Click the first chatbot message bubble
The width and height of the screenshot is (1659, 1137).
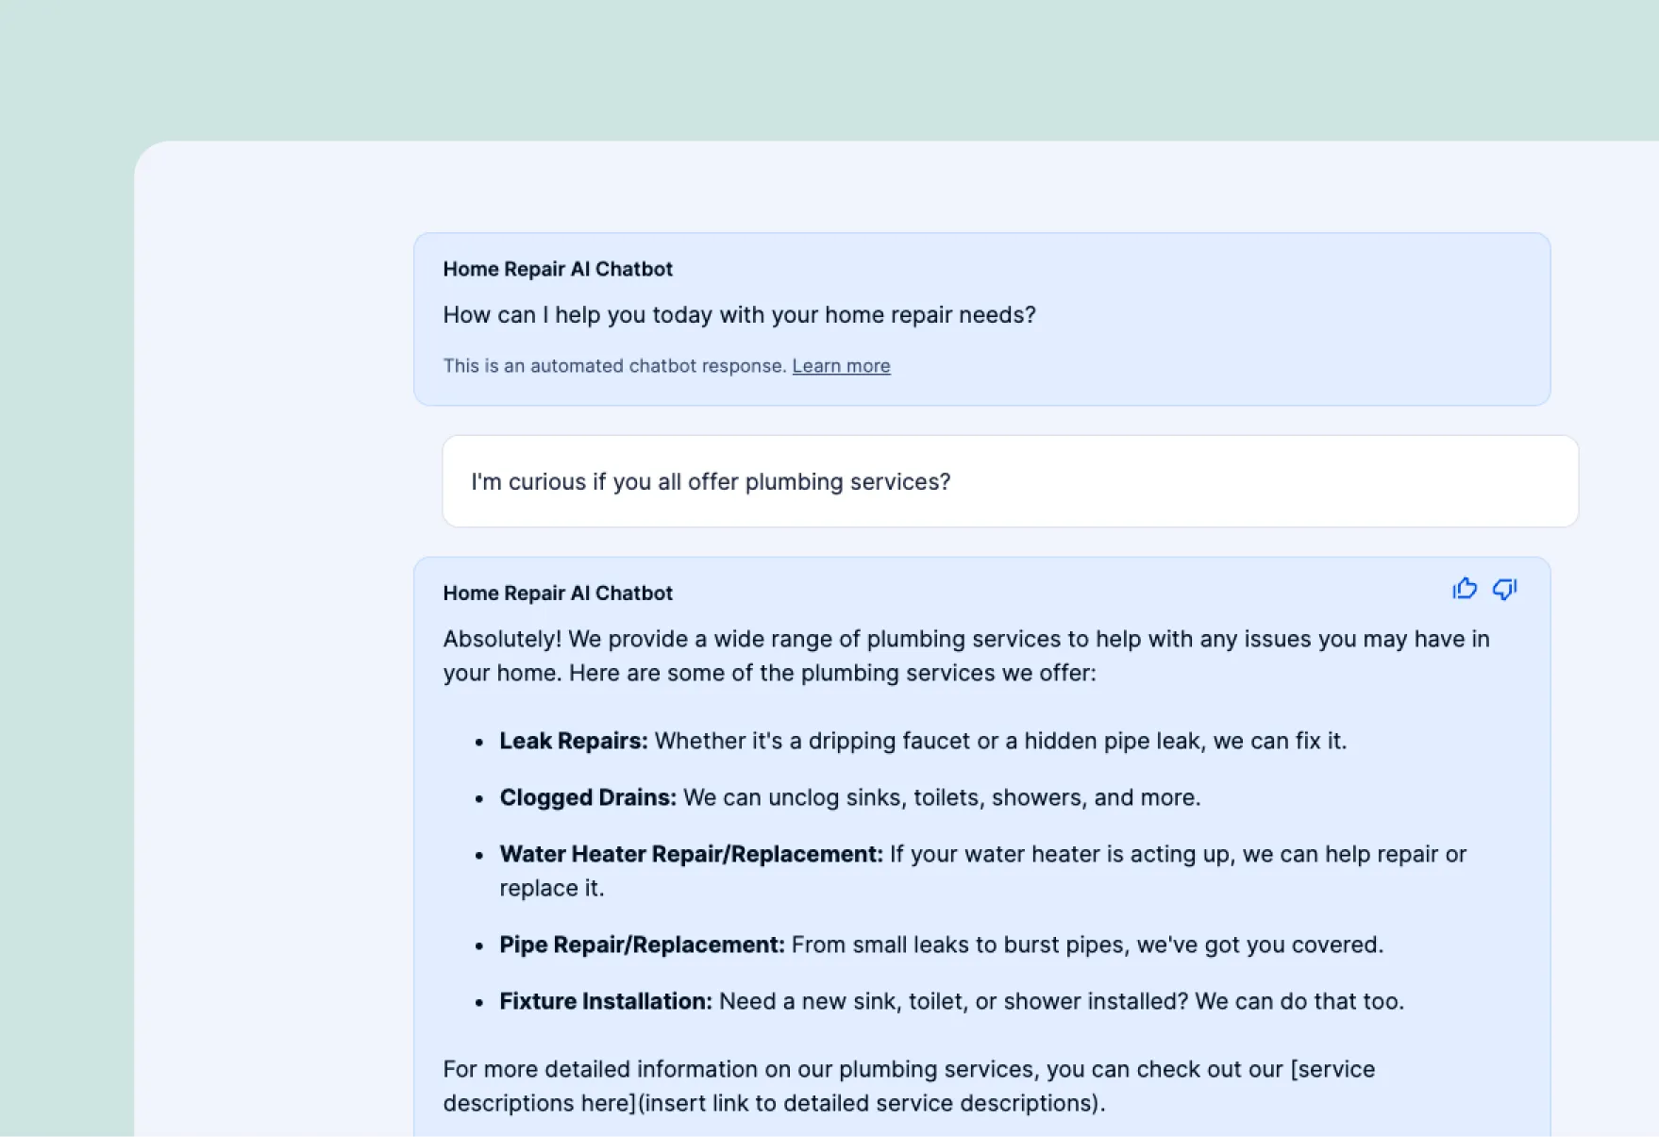(981, 320)
